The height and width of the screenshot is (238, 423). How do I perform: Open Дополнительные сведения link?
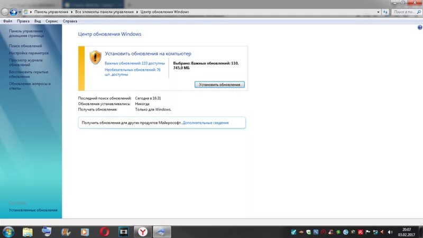205,123
